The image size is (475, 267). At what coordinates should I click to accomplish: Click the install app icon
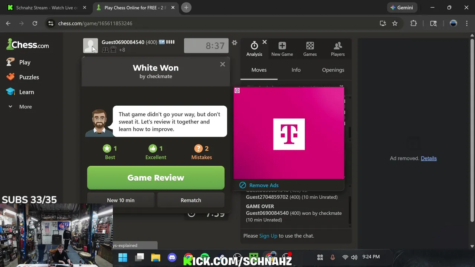[383, 23]
